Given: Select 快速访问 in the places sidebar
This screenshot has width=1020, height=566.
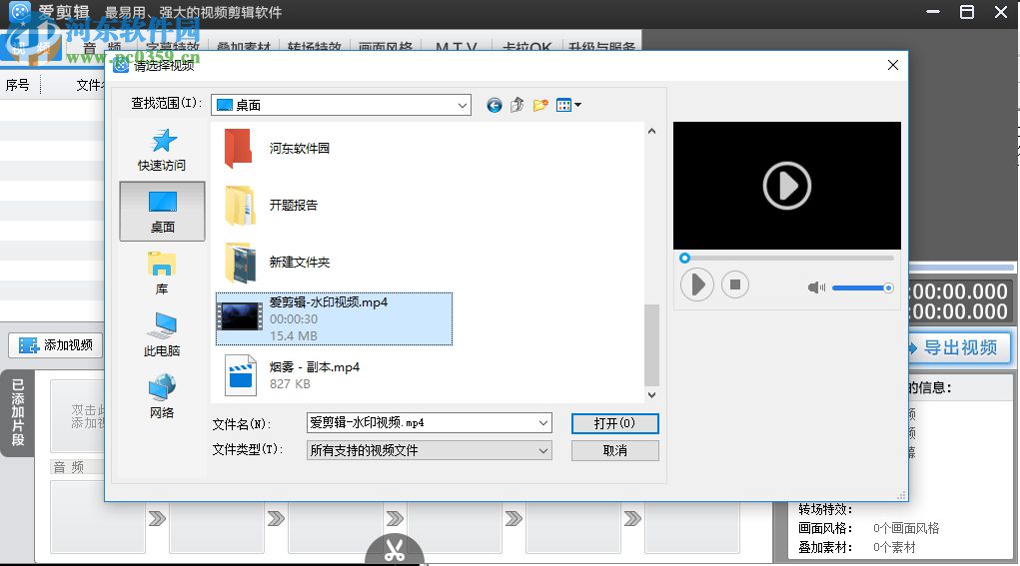Looking at the screenshot, I should click(161, 150).
